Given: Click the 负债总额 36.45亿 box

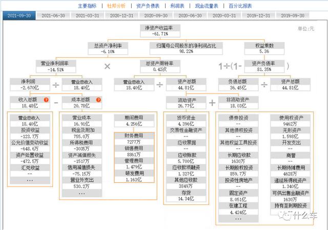Looking at the screenshot, I should click(x=238, y=84).
